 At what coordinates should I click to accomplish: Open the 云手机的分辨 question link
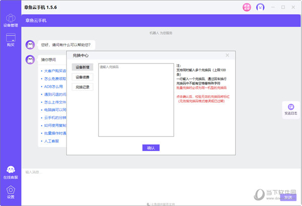[x=55, y=117]
